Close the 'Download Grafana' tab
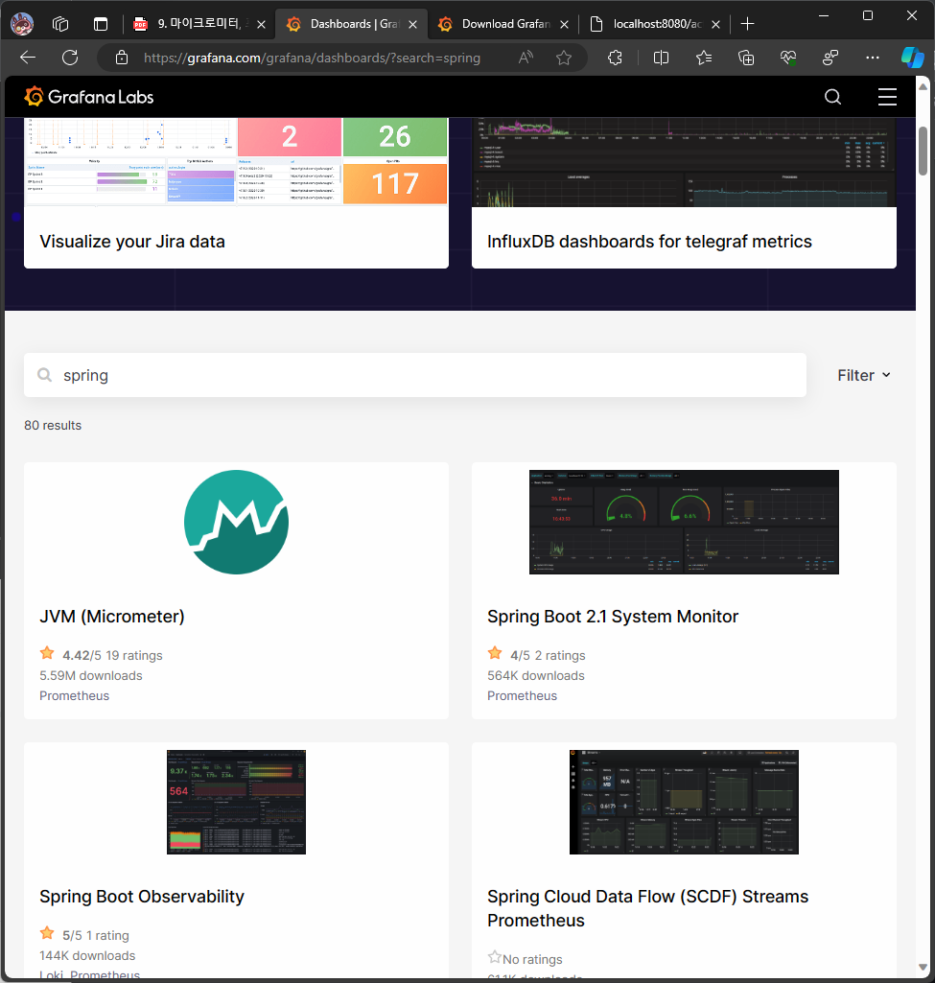This screenshot has height=983, width=935. [564, 24]
